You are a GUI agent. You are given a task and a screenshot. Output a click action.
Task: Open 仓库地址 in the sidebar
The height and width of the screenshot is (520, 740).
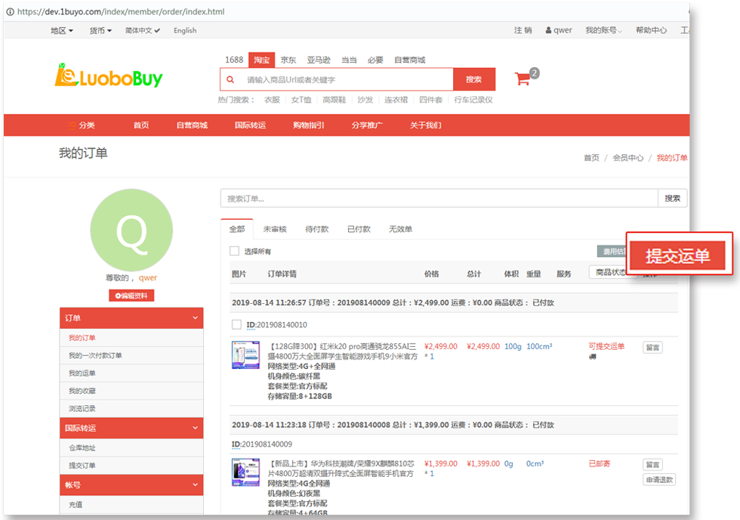(x=82, y=447)
